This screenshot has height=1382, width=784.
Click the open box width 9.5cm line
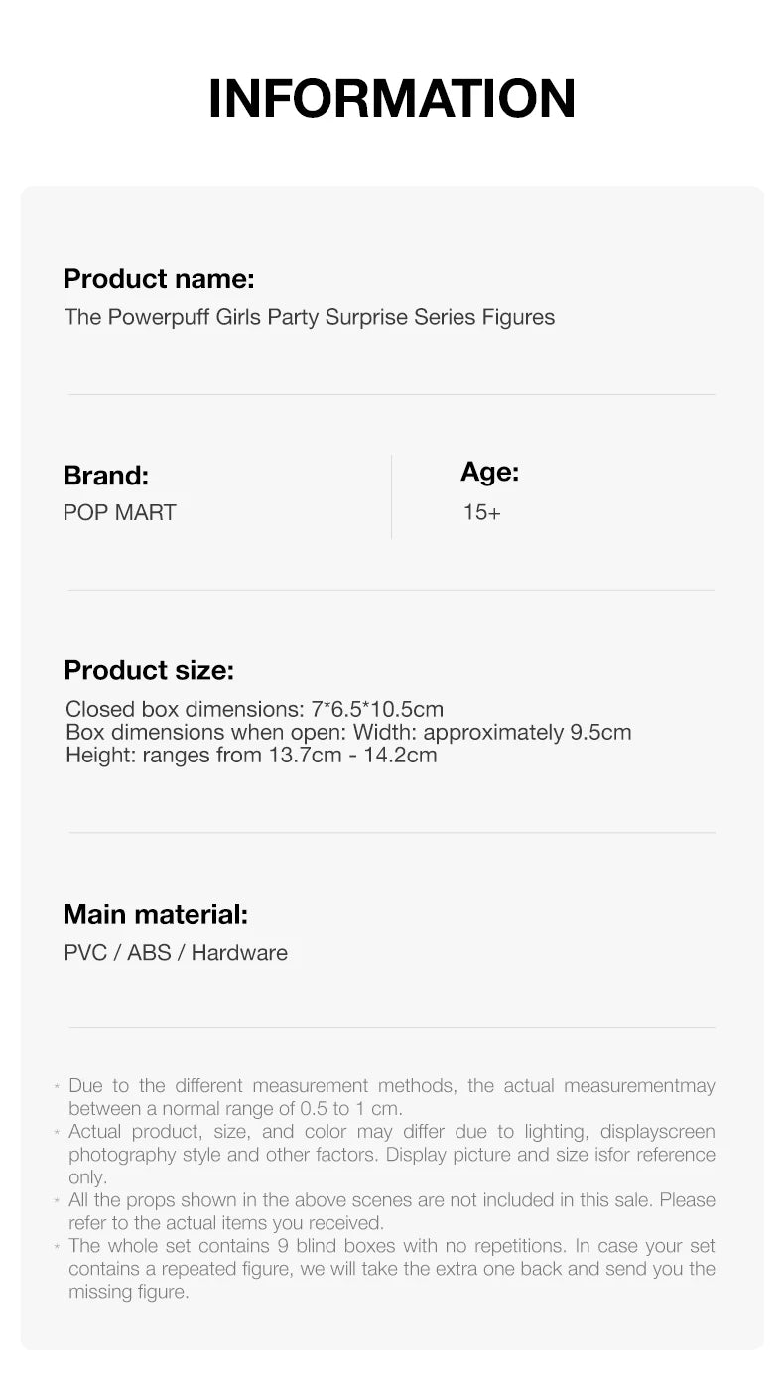[x=348, y=732]
